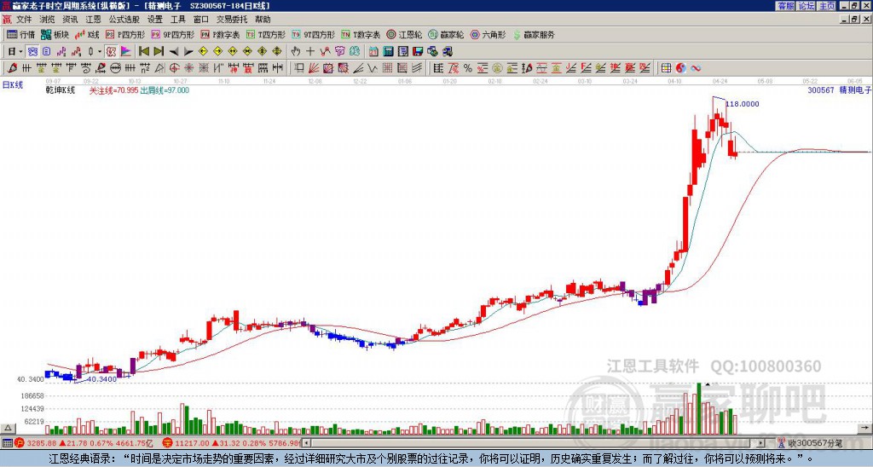Select the crosshair cursor tool

[310, 51]
